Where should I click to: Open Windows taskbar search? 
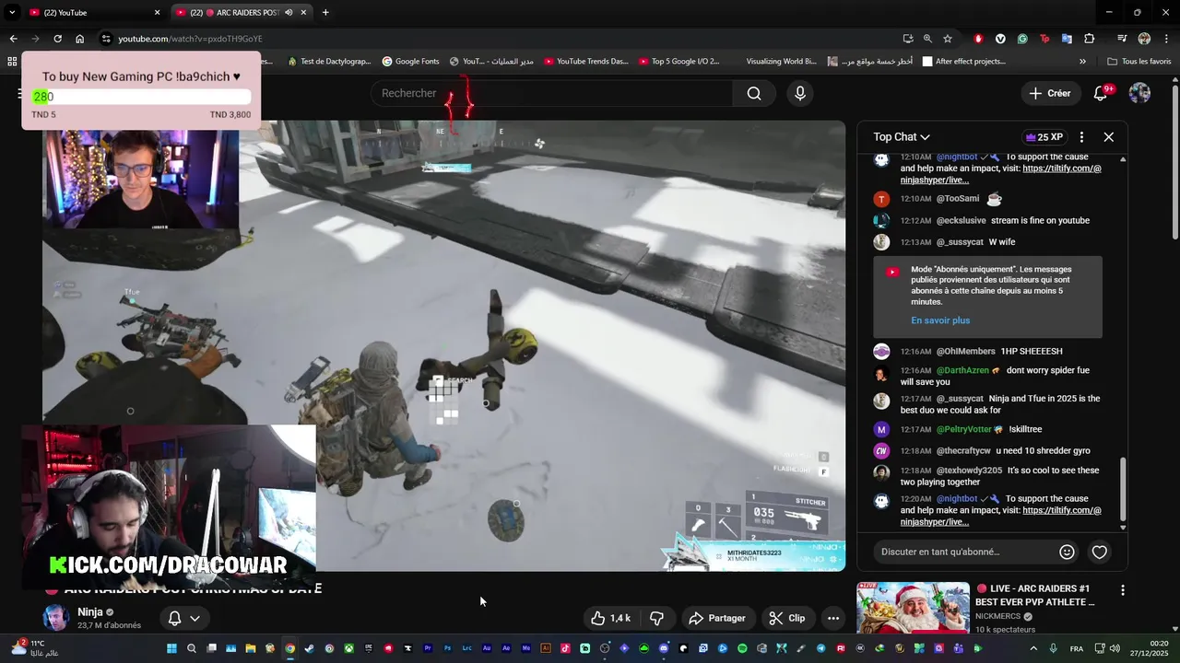192,648
